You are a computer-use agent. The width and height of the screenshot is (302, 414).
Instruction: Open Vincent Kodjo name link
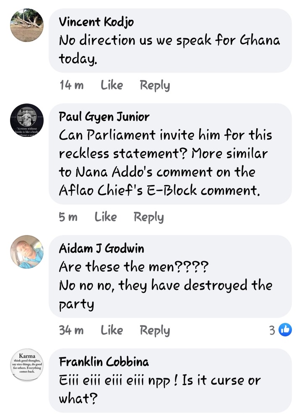point(96,22)
